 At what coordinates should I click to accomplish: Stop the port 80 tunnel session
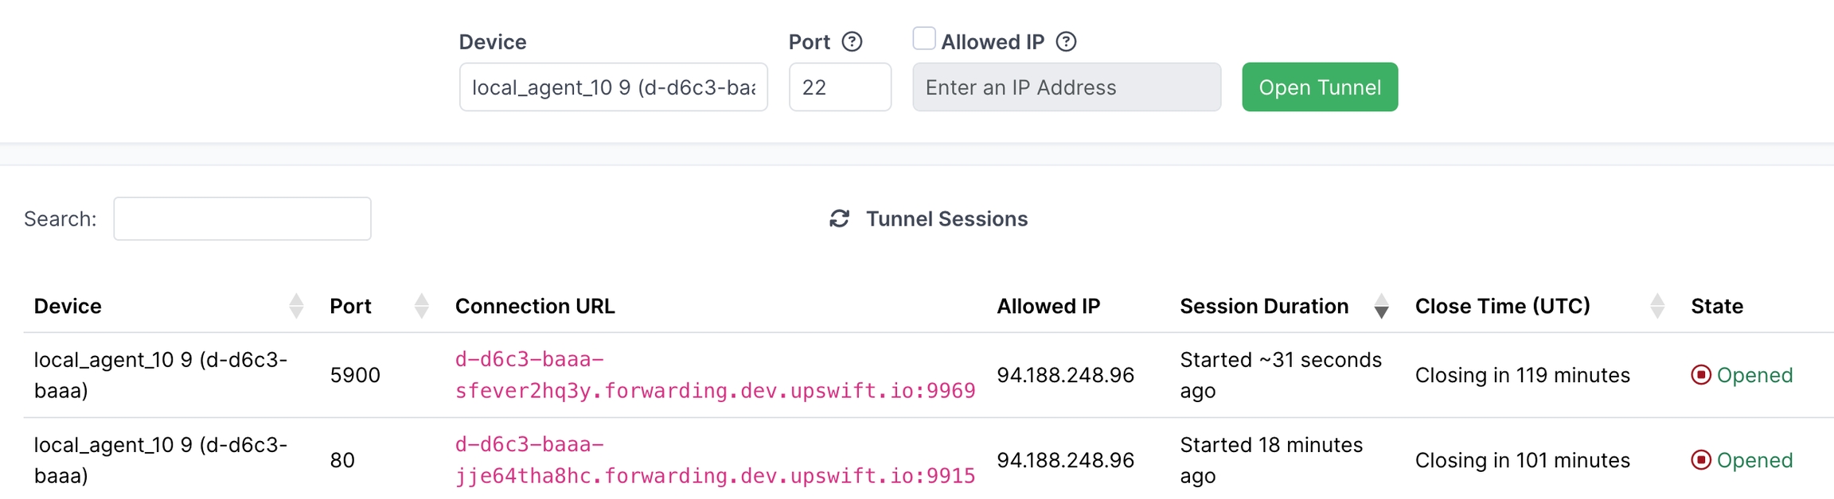(1700, 460)
